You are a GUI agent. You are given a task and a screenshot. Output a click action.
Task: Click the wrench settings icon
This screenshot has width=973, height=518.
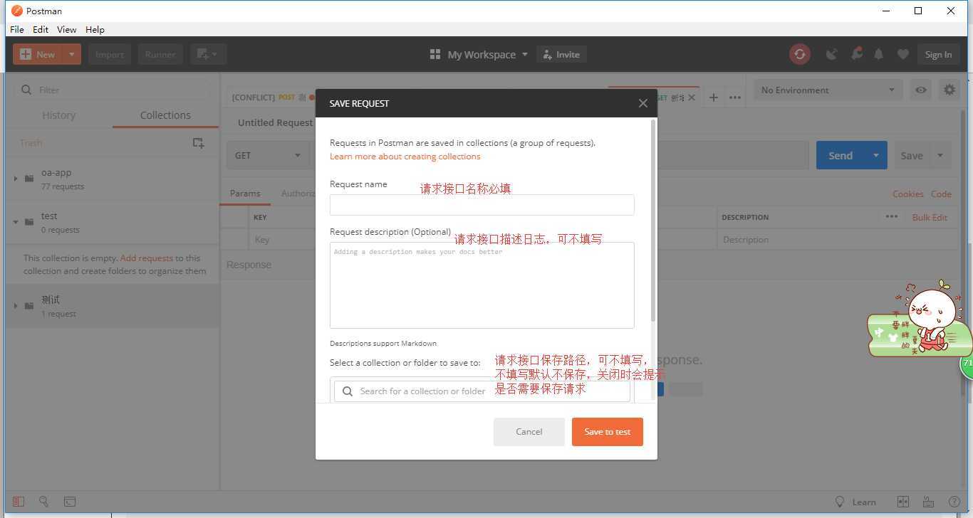(855, 54)
